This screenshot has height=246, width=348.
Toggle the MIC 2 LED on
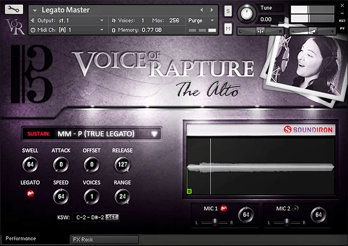click(x=296, y=208)
